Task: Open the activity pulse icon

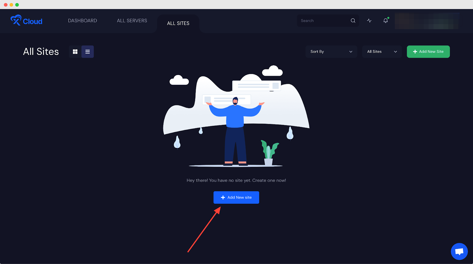Action: tap(369, 21)
